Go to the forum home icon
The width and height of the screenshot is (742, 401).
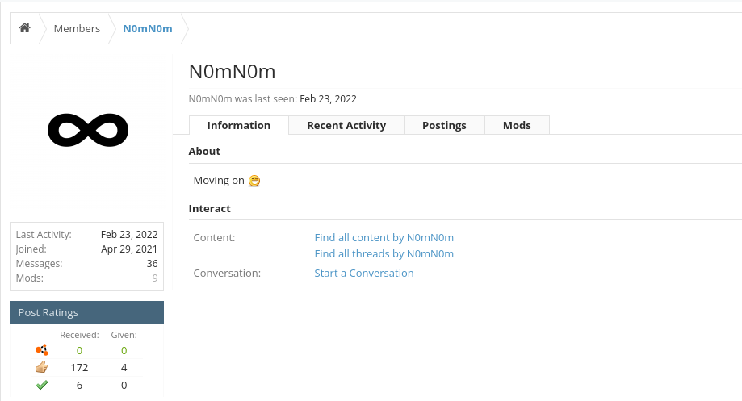coord(24,28)
